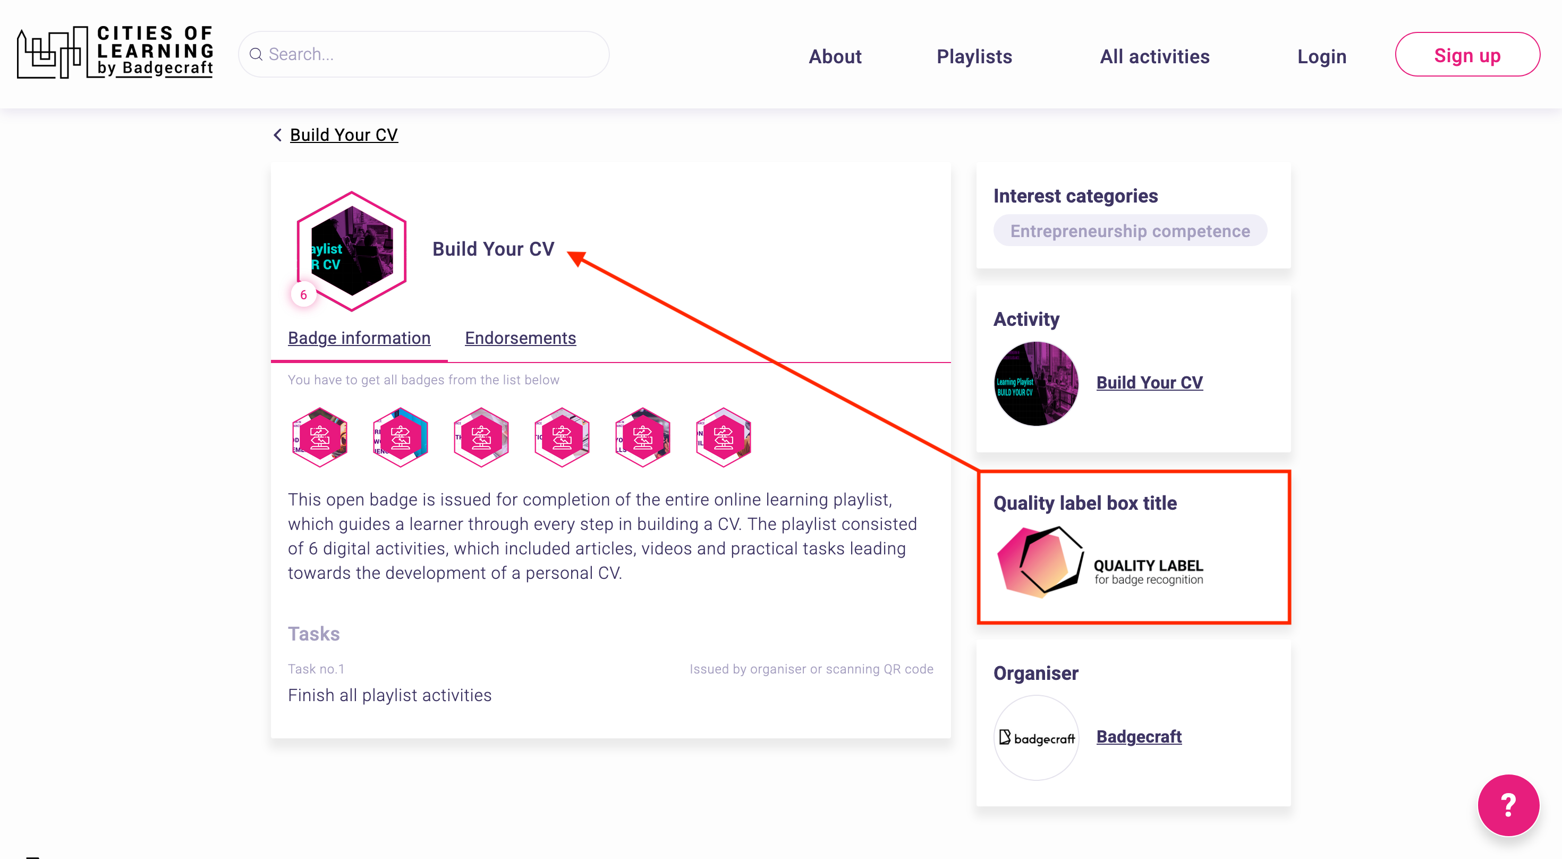Go to All activities page

1154,56
